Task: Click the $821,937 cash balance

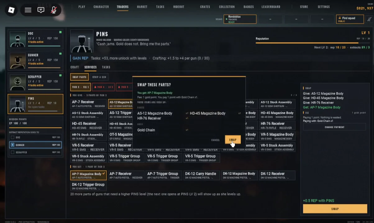Action: pyautogui.click(x=365, y=8)
